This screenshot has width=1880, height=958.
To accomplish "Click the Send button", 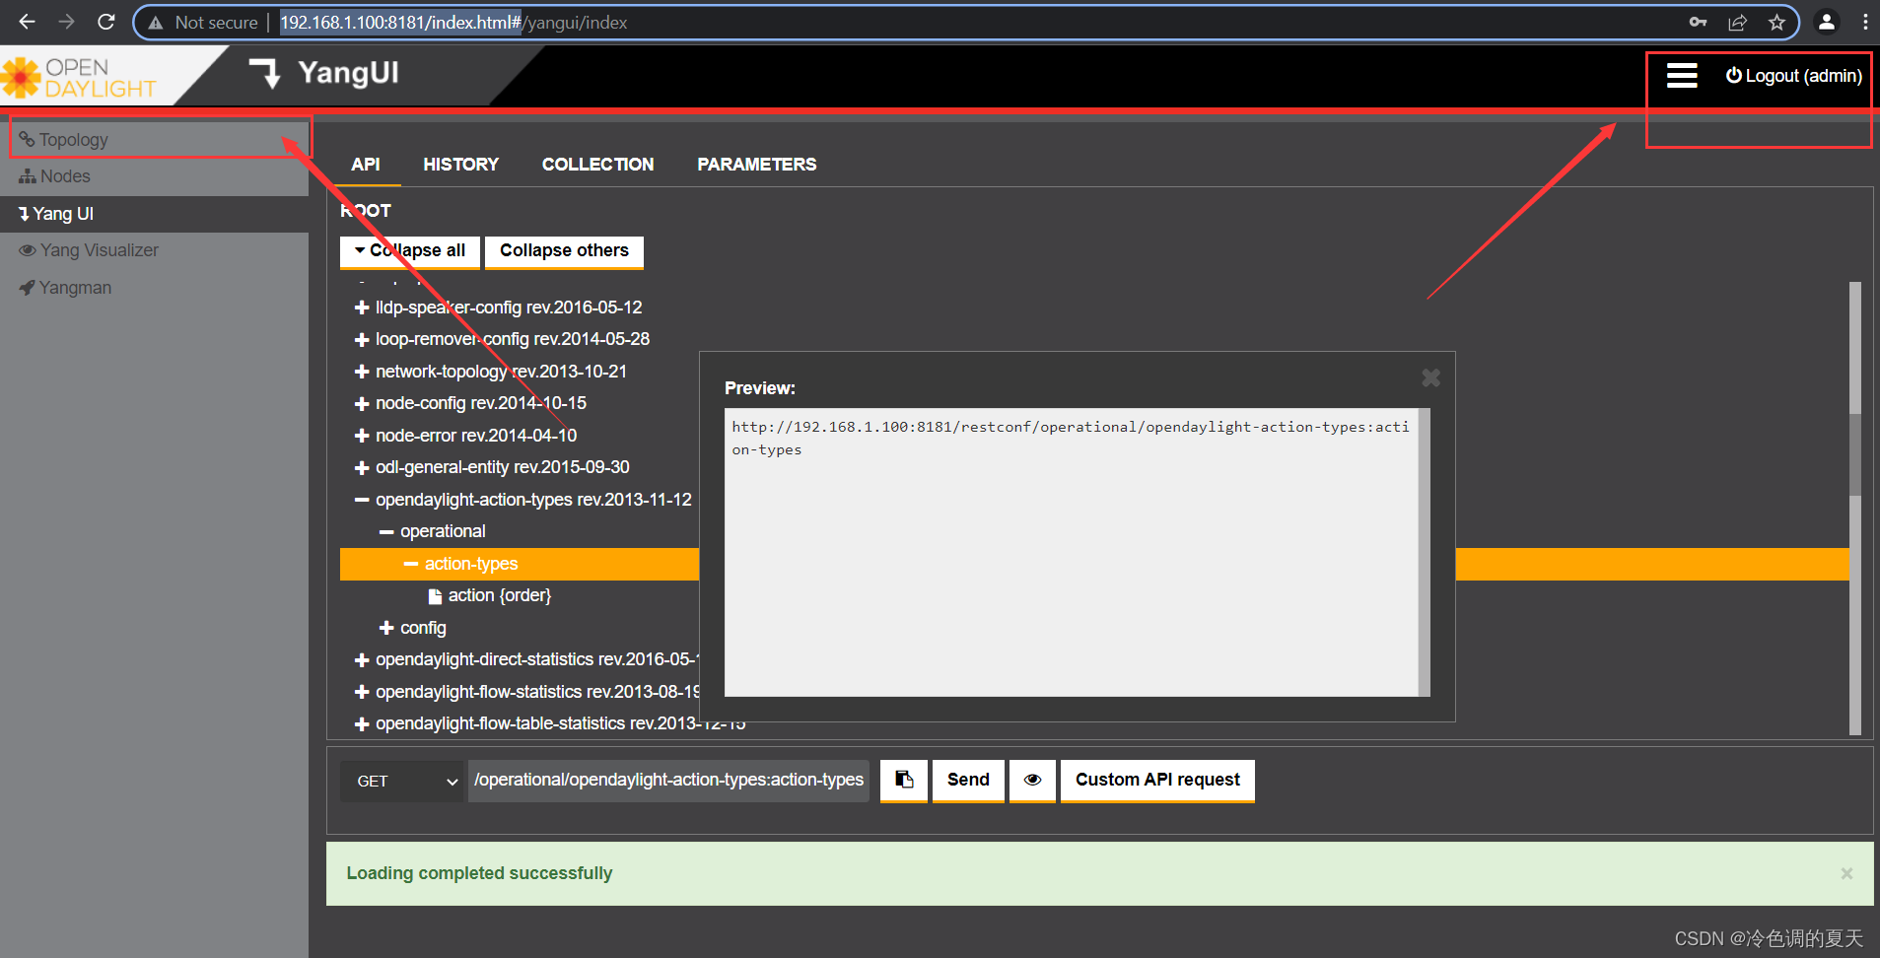I will tap(968, 781).
